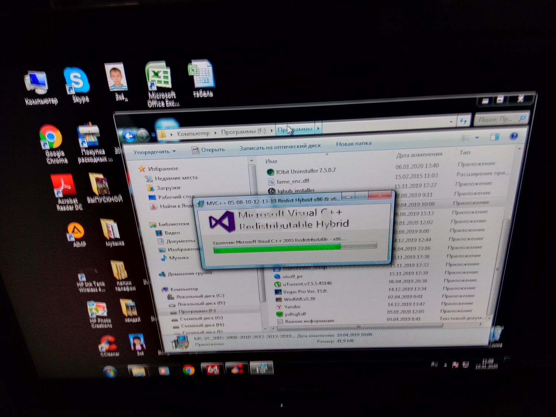Select Локальный диск (C:) in tree
The width and height of the screenshot is (556, 417).
click(x=196, y=296)
